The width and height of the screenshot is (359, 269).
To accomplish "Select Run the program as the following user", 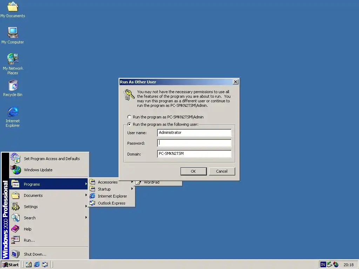I will tap(129, 124).
